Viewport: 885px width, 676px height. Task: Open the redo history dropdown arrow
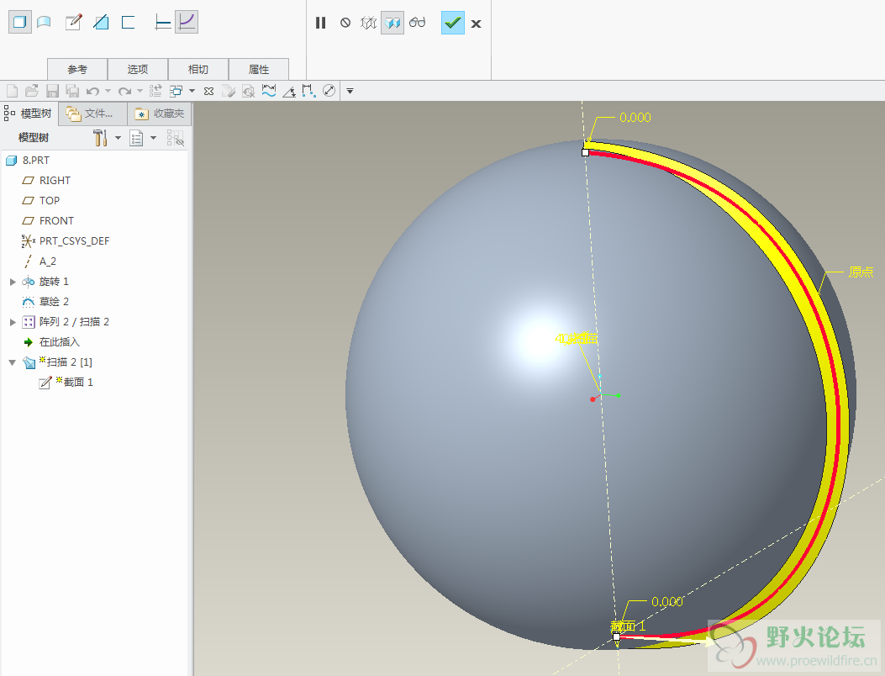(x=140, y=91)
